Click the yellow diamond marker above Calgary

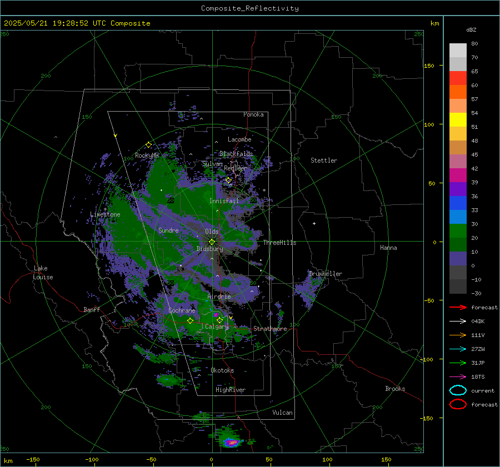click(x=219, y=320)
